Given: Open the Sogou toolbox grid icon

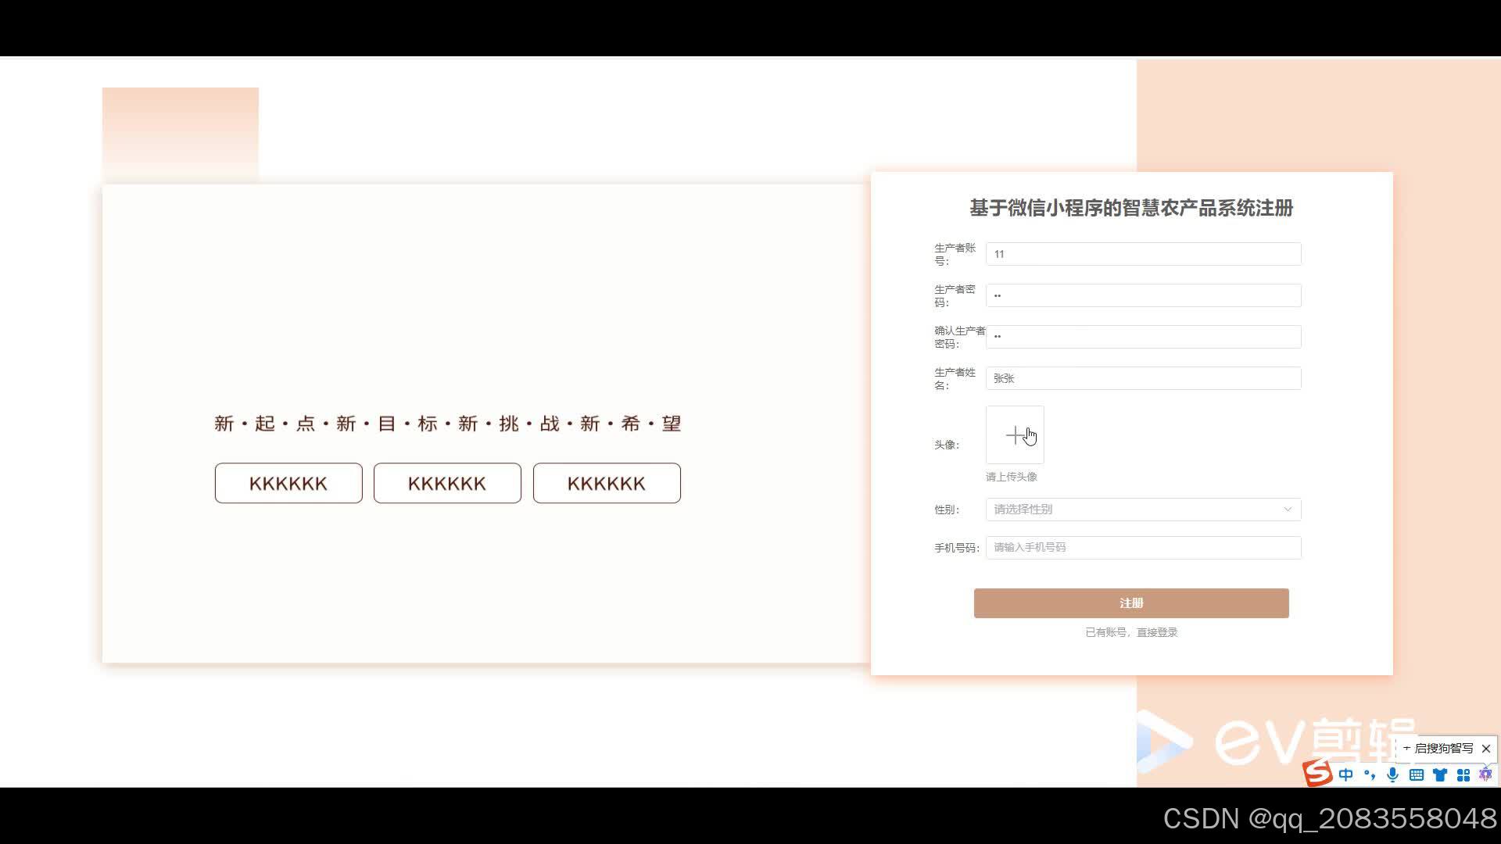Looking at the screenshot, I should (1463, 774).
